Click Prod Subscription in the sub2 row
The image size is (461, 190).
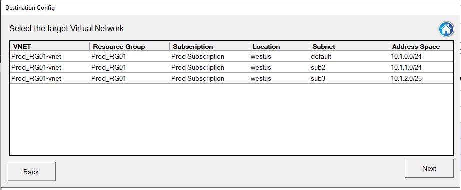tap(198, 67)
